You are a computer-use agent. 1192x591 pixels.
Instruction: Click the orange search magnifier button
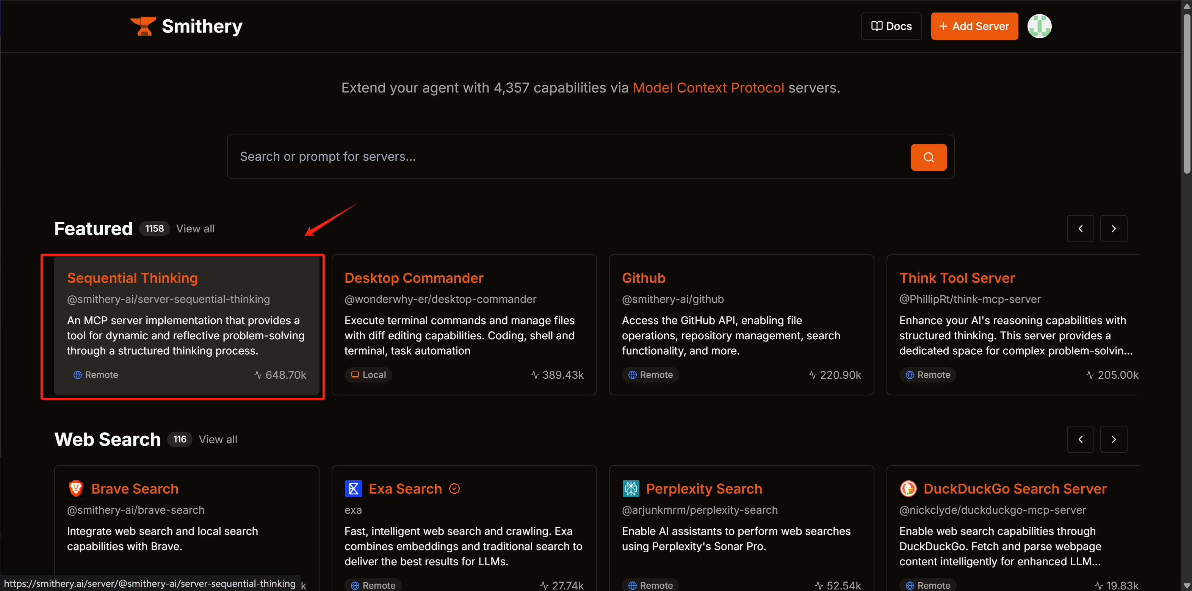(928, 157)
